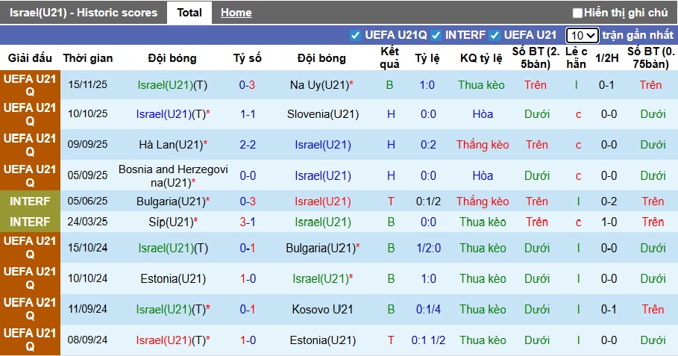Open Hà Lan(U21) team link

click(x=173, y=145)
